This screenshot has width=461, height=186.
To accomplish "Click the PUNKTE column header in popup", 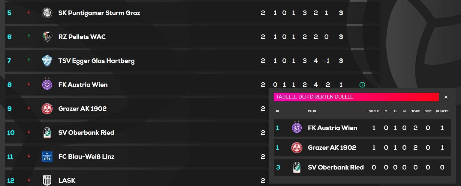I will (x=442, y=111).
